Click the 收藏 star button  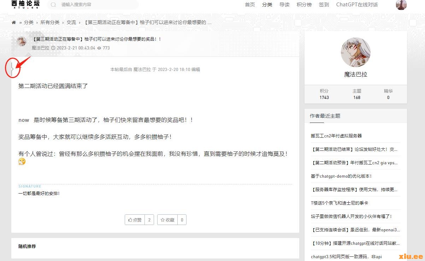pos(167,220)
